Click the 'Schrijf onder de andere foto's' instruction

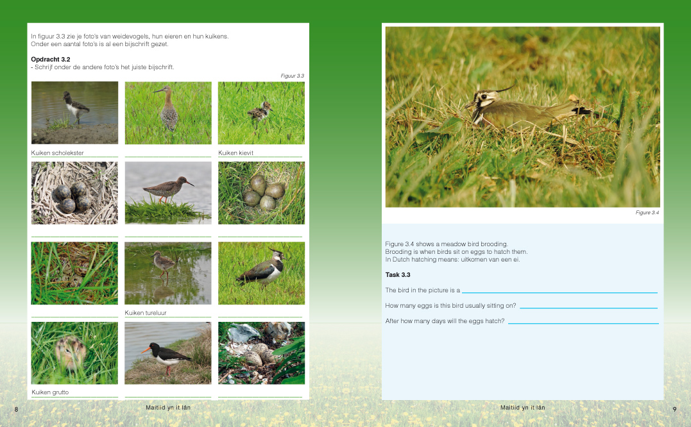click(103, 67)
